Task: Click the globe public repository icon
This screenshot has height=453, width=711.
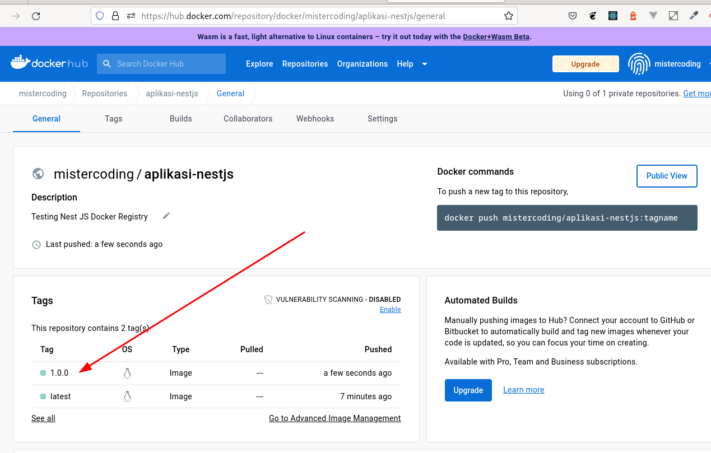Action: click(x=38, y=174)
